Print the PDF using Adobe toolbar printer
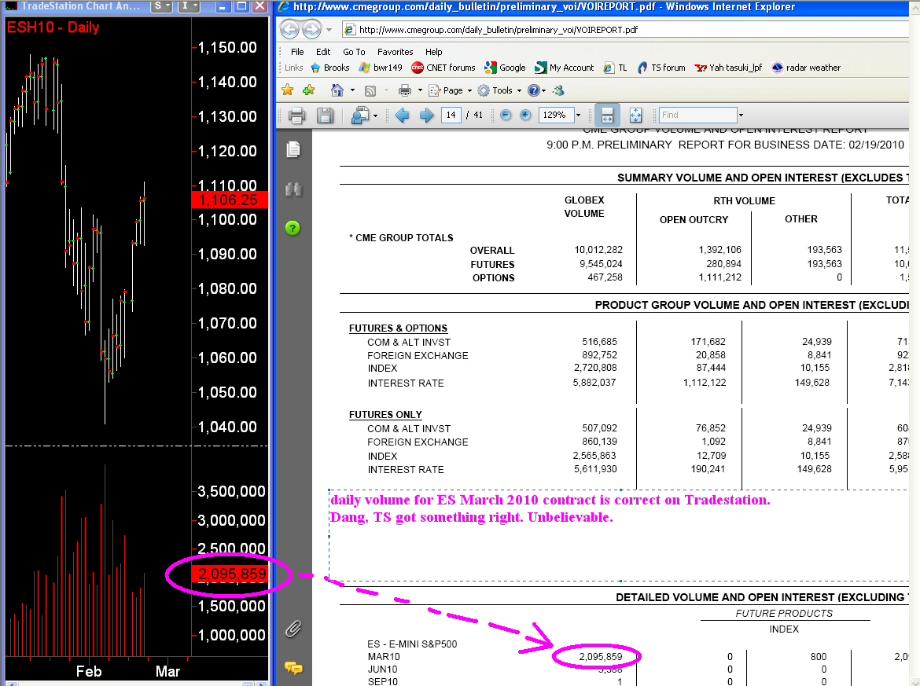 click(297, 115)
